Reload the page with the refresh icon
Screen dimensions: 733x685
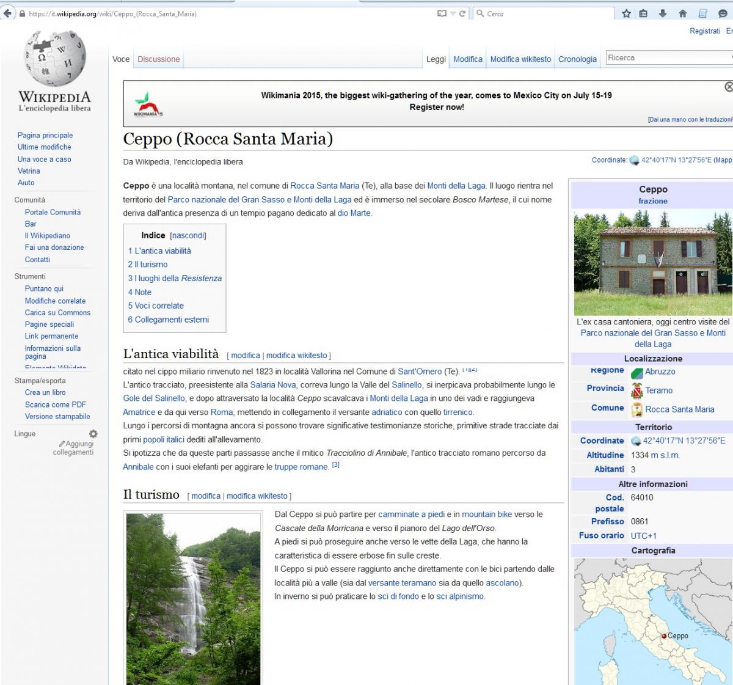(462, 13)
